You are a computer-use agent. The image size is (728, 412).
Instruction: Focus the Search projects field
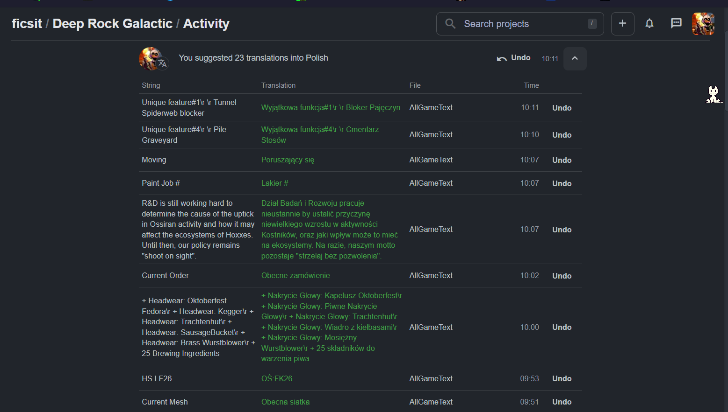[520, 24]
